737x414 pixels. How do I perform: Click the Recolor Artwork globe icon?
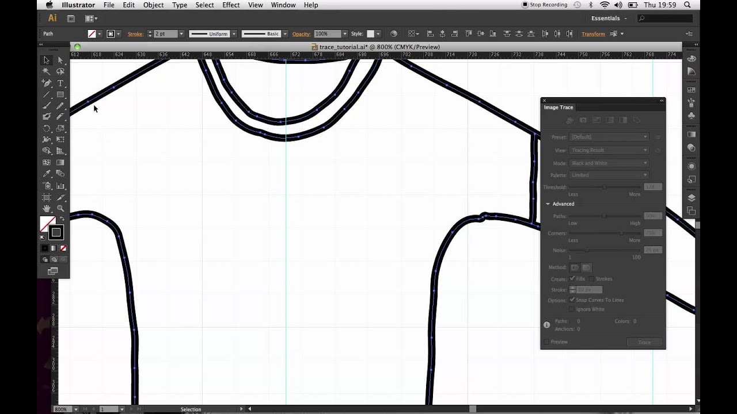tap(394, 34)
